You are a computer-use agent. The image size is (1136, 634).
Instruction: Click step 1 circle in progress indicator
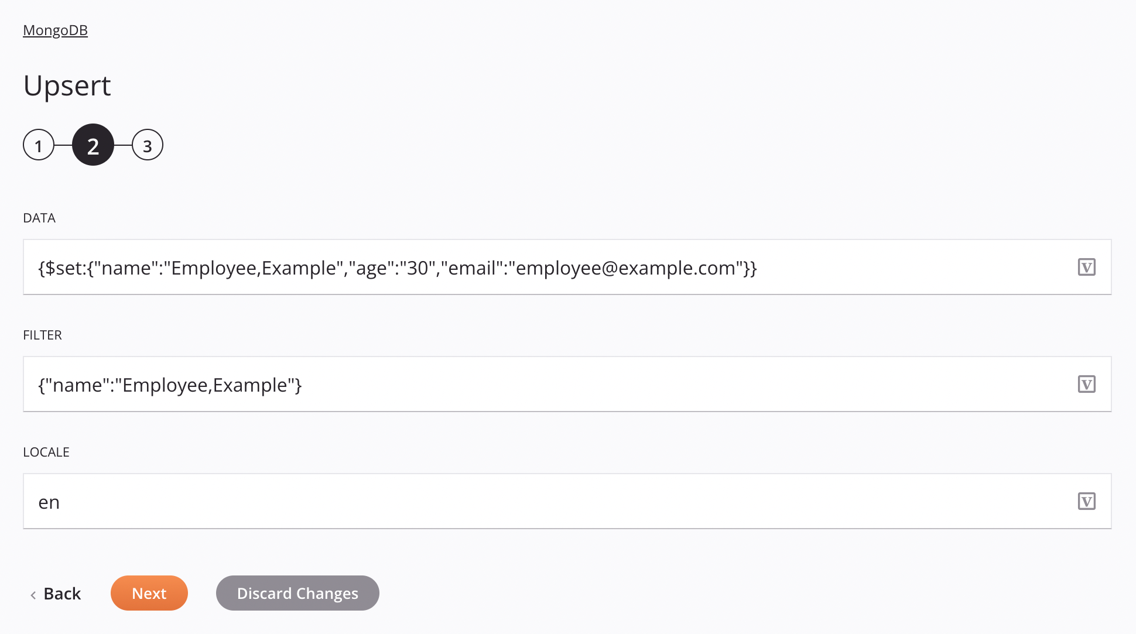click(x=38, y=145)
